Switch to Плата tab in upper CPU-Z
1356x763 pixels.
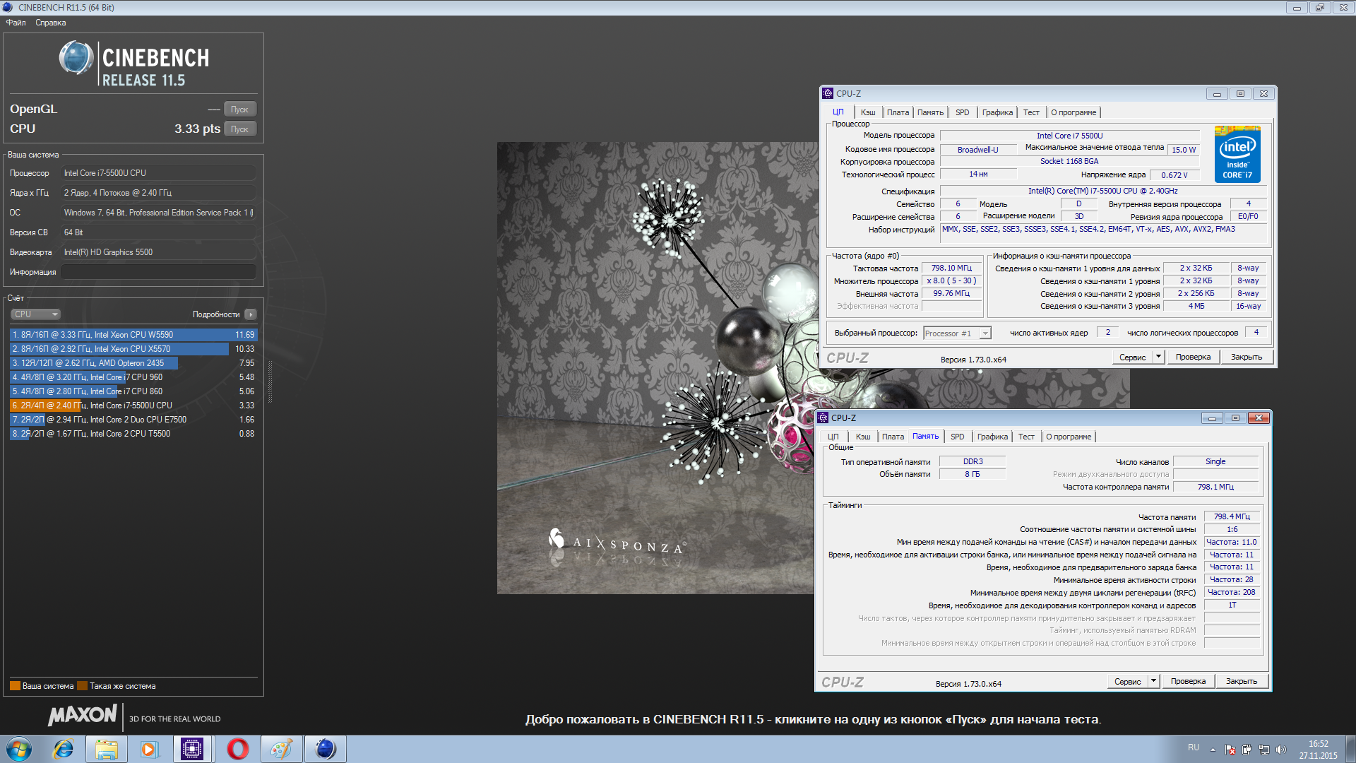(898, 112)
